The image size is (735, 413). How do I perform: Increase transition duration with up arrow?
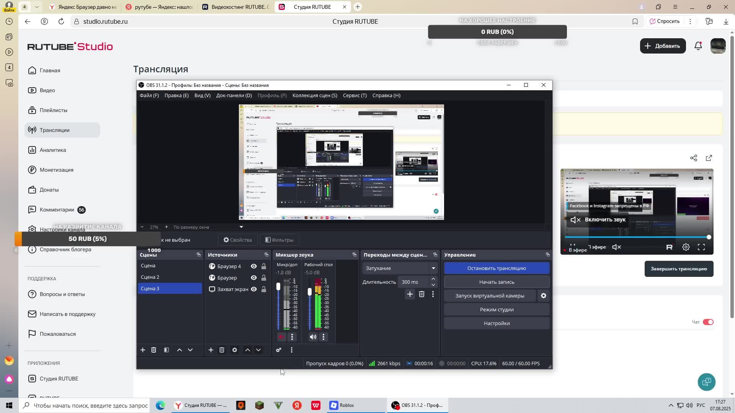[433, 279]
